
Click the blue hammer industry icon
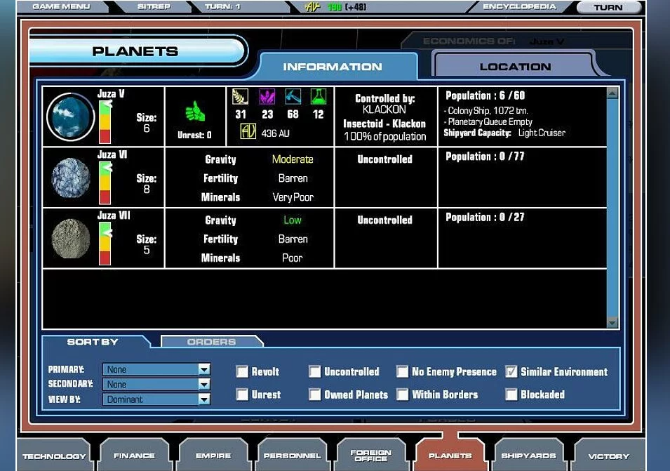tap(293, 97)
